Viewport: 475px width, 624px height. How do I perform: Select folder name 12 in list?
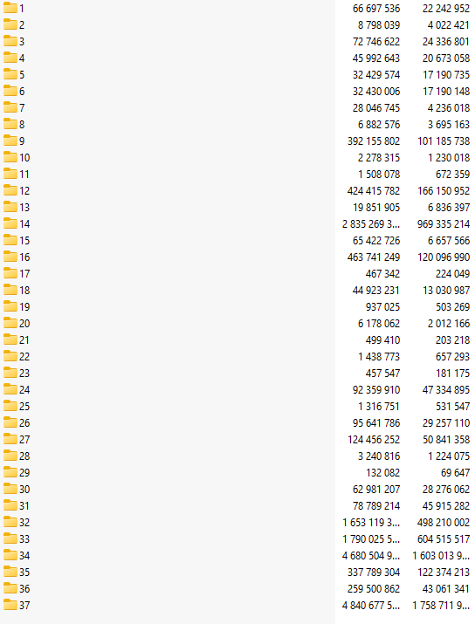24,190
